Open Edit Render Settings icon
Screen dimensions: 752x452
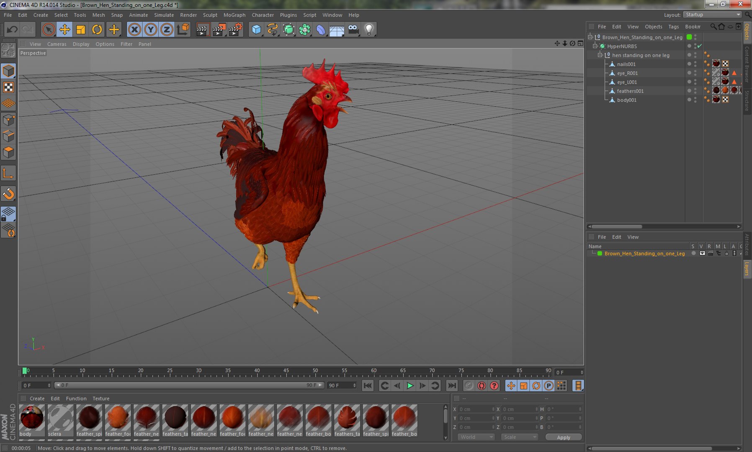pyautogui.click(x=236, y=29)
